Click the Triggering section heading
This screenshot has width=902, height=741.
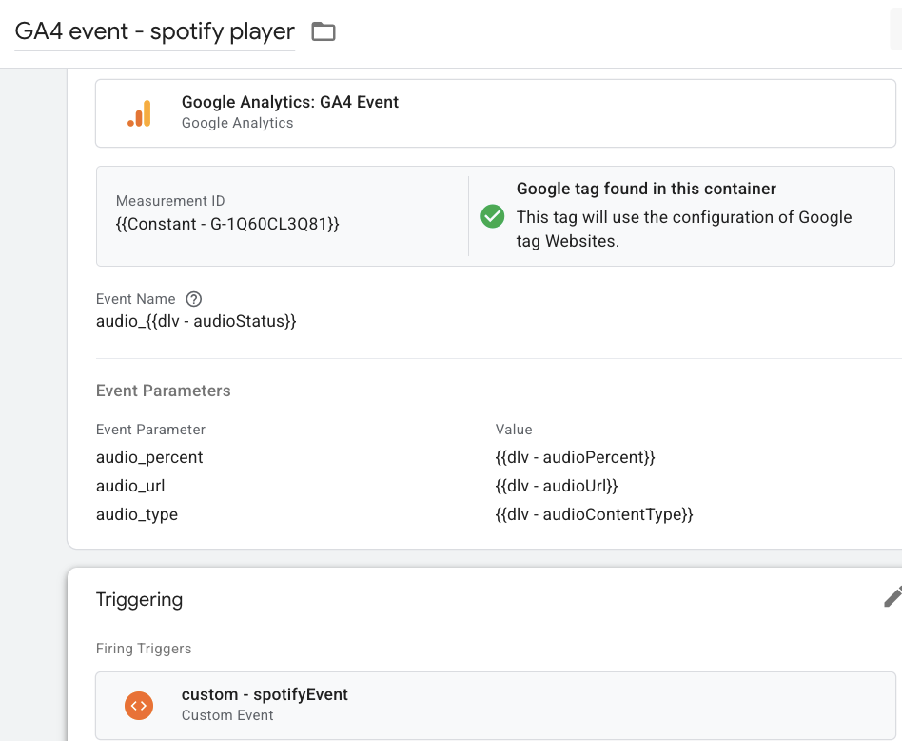pyautogui.click(x=139, y=599)
